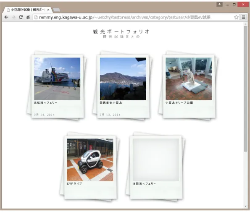Open the statue in olive park photo
250x212 pixels.
[189, 79]
